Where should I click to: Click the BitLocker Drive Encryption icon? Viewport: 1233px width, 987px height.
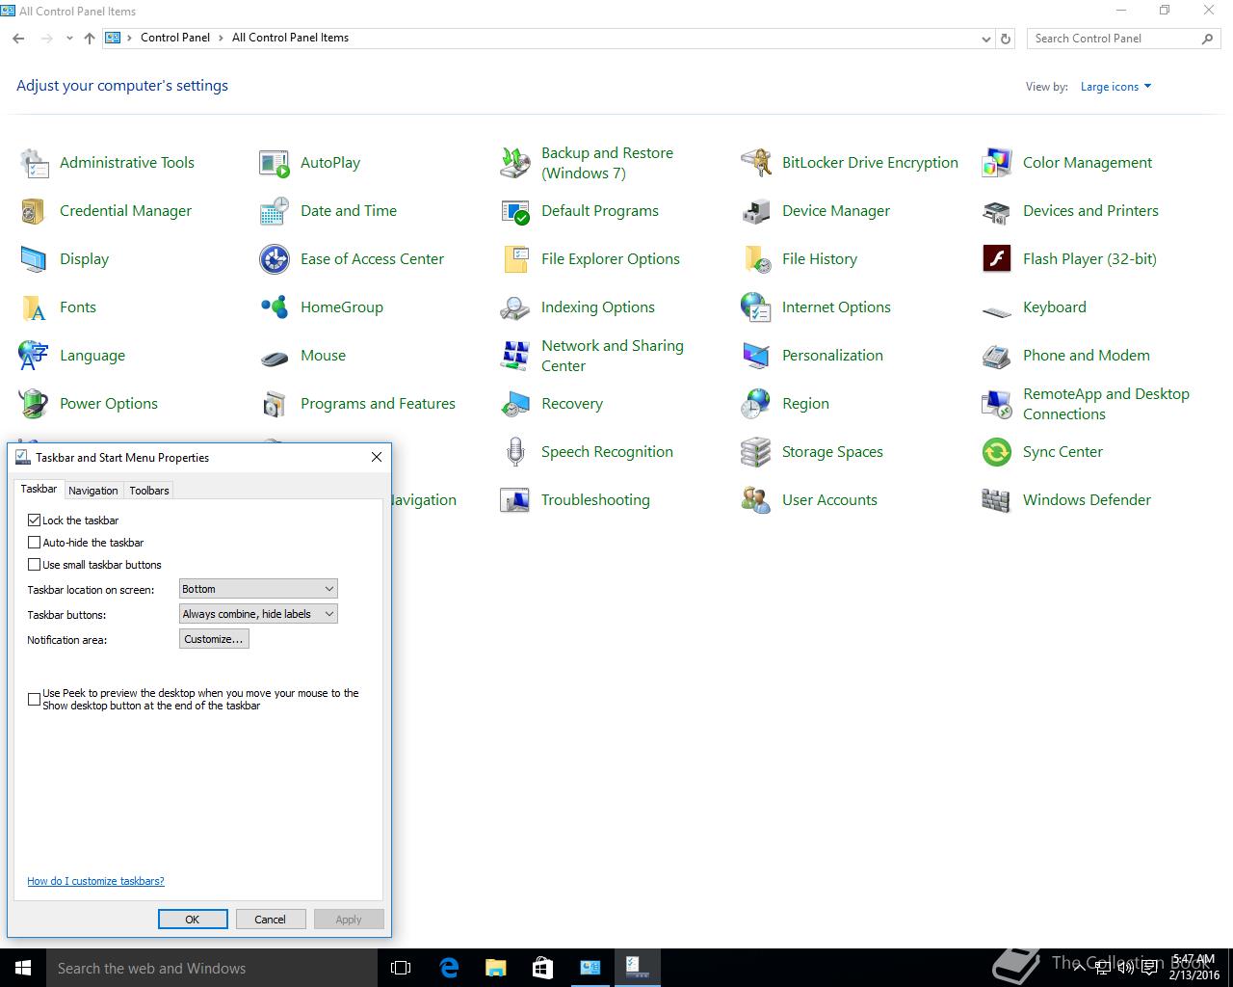click(x=755, y=163)
